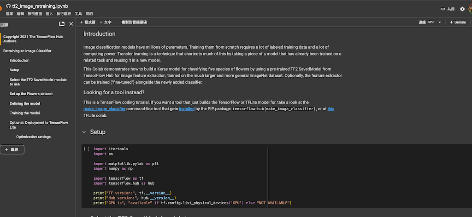Image resolution: width=472 pixels, height=217 pixels.
Task: Open the 說明 menu
Action: click(x=89, y=14)
